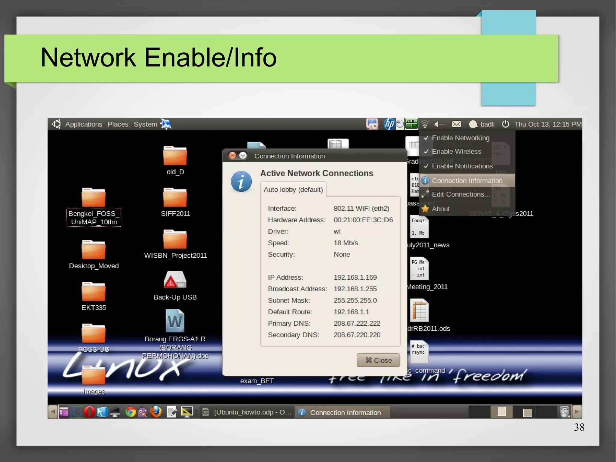
Task: Launch Opera from the bottom panel
Action: tap(89, 412)
